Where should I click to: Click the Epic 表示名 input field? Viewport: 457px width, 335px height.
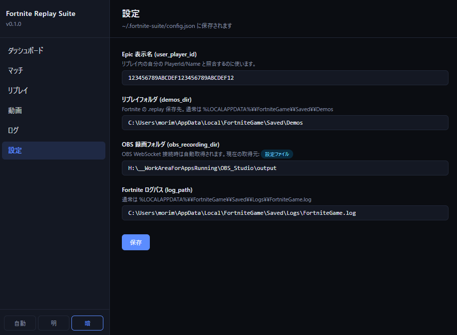[285, 78]
